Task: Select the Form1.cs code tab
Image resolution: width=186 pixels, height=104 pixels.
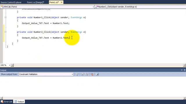Action: coord(54,2)
